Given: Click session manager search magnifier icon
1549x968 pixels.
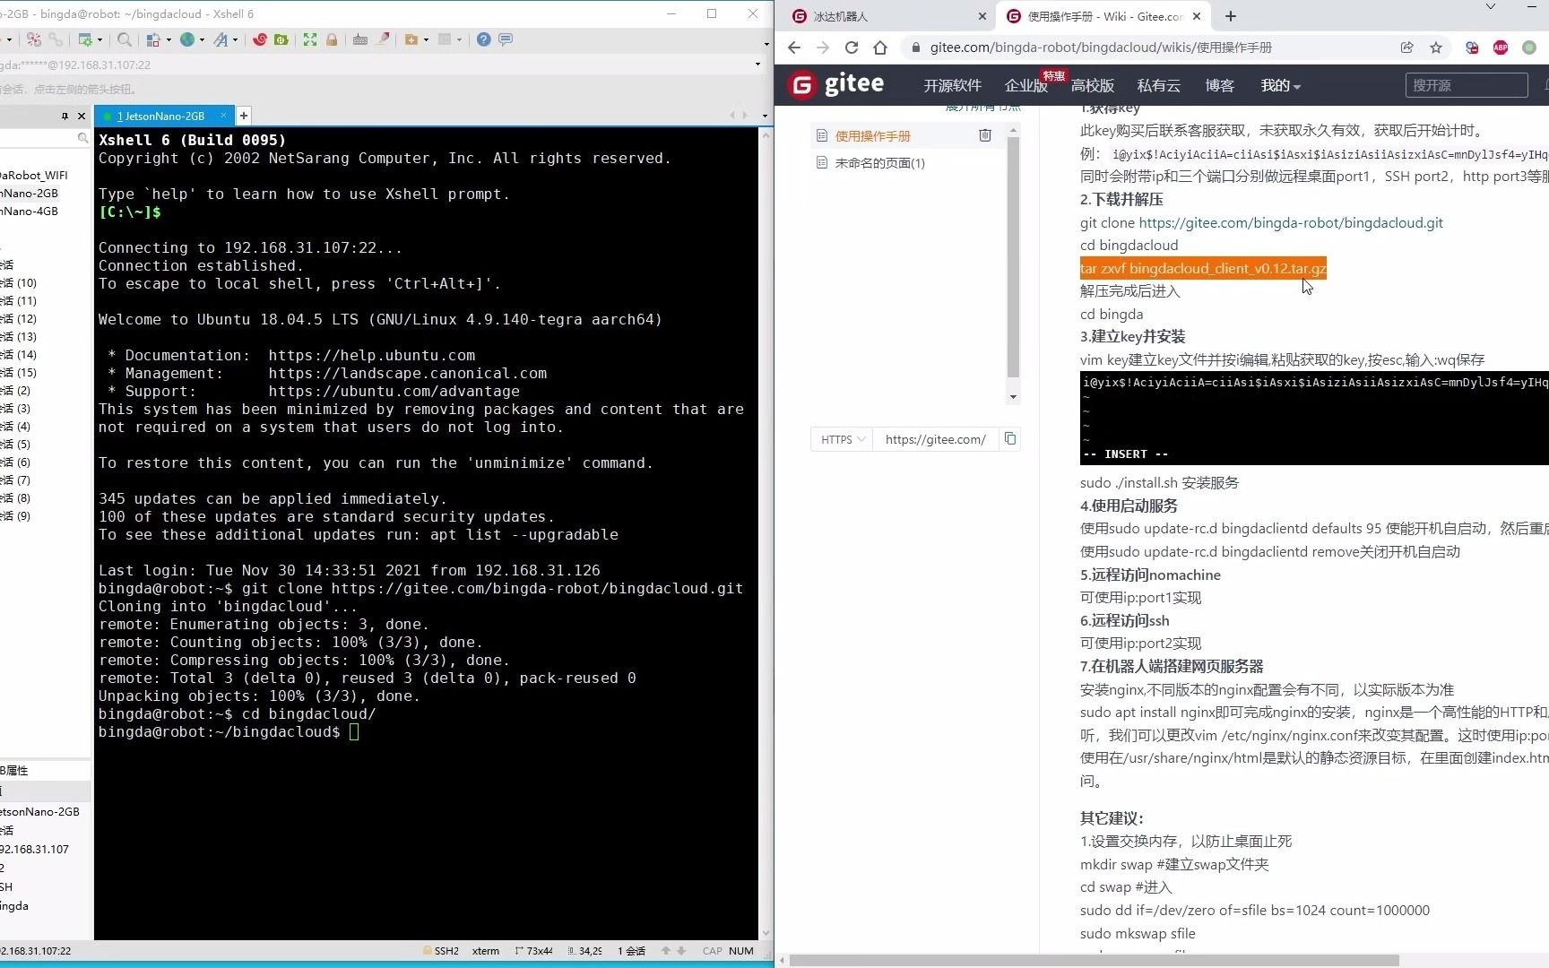Looking at the screenshot, I should coord(82,138).
